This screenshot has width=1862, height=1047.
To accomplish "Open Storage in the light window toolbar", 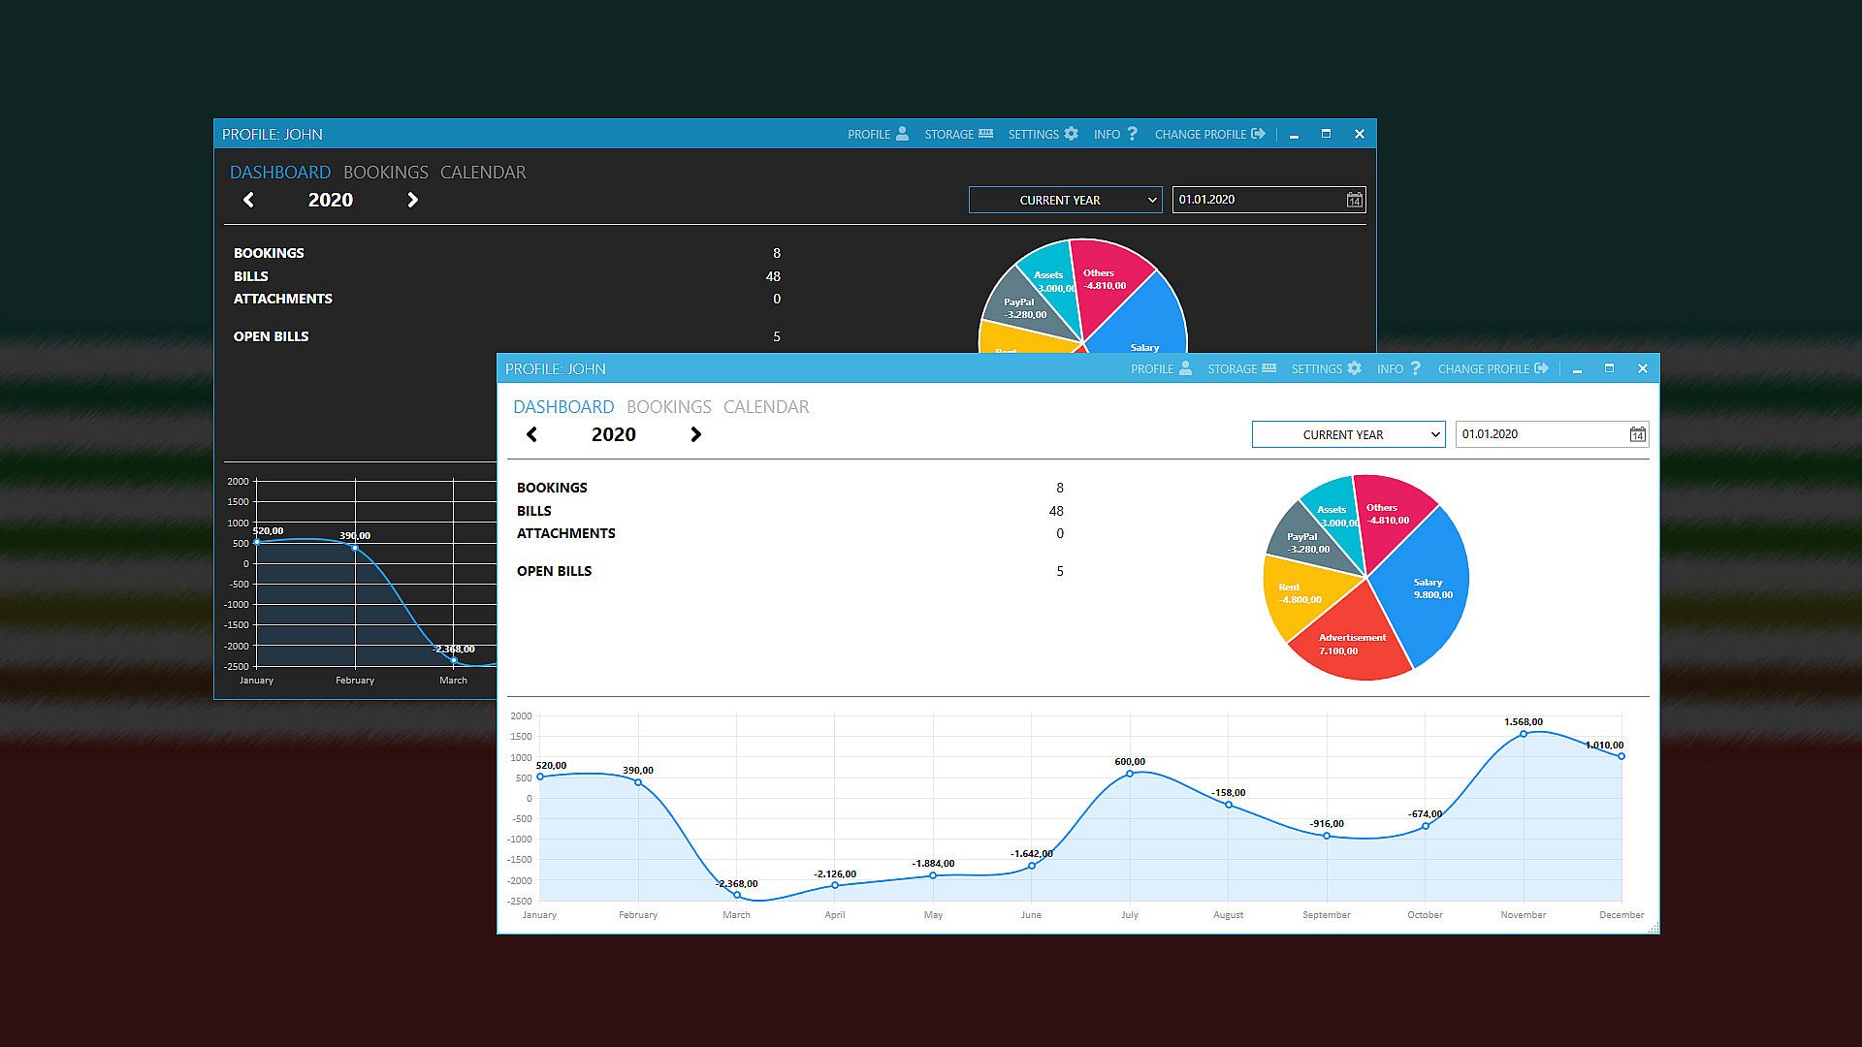I will point(1268,368).
